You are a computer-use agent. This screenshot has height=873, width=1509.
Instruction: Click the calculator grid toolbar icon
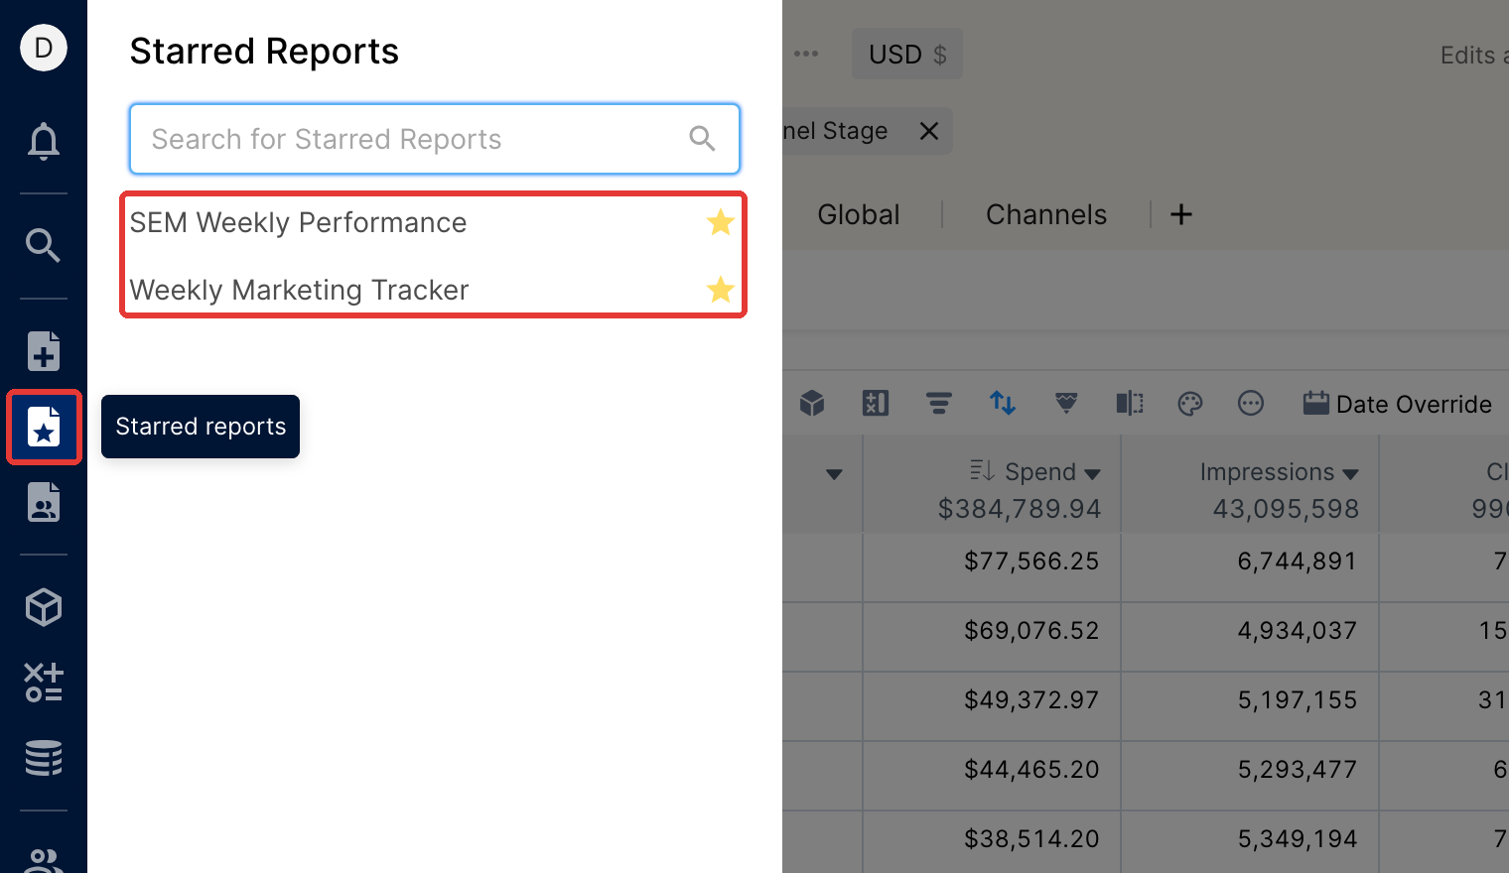click(x=876, y=403)
